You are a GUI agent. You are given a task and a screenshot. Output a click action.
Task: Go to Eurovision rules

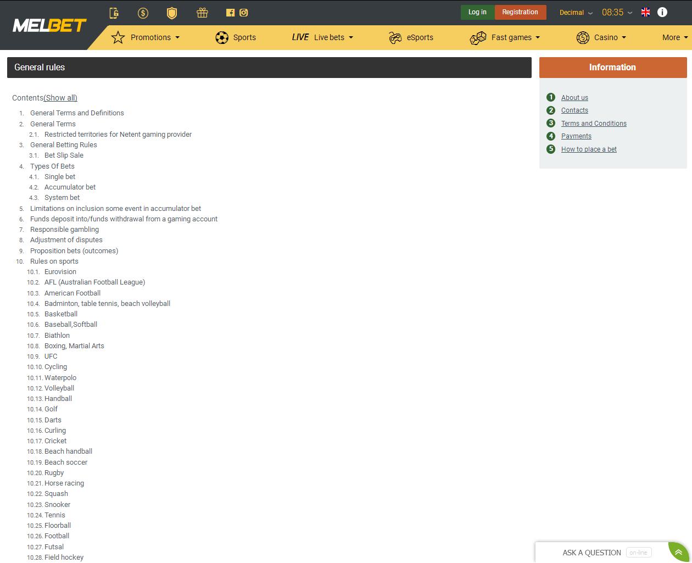(x=60, y=272)
